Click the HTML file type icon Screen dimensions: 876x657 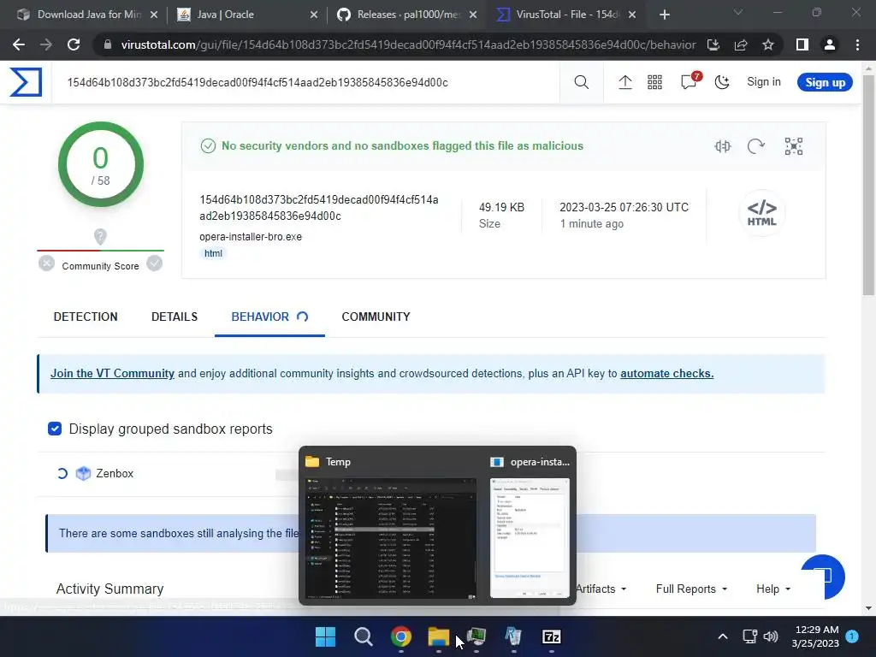click(761, 213)
